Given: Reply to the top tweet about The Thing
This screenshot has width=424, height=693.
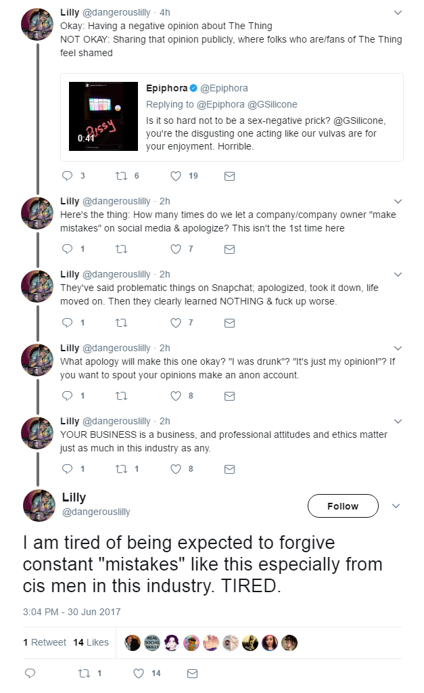Looking at the screenshot, I should (x=67, y=176).
